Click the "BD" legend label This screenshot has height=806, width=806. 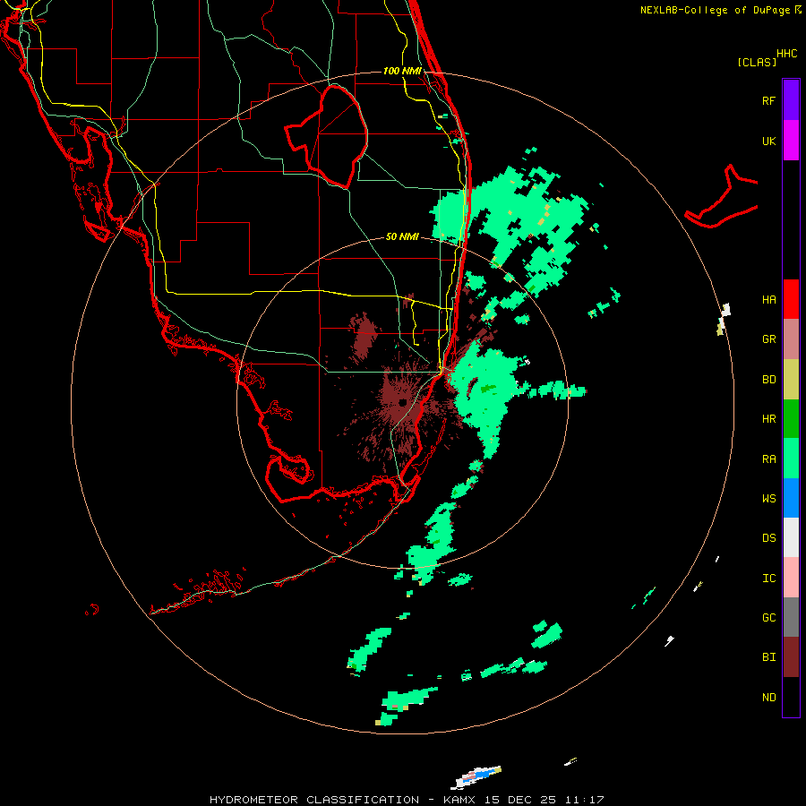pyautogui.click(x=768, y=380)
